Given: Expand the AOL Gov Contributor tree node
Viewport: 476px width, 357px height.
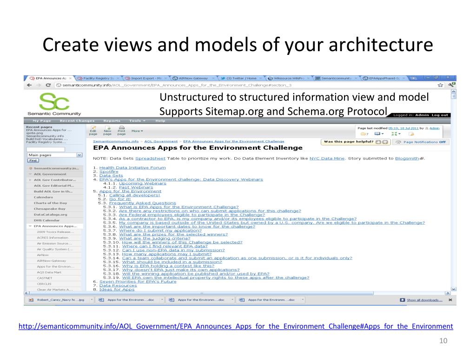Looking at the screenshot, I should click(30, 180).
